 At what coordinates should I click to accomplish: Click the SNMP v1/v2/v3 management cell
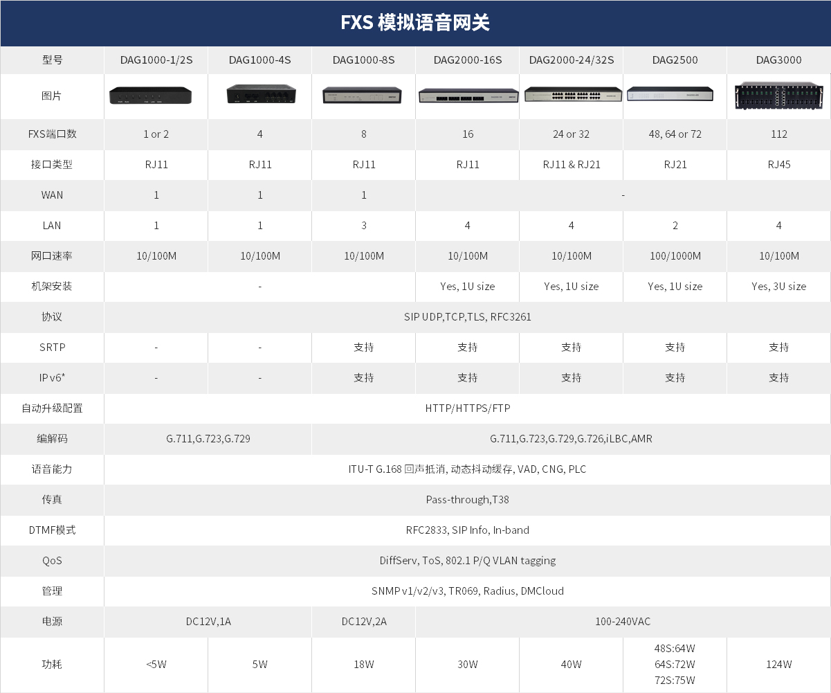pos(468,591)
